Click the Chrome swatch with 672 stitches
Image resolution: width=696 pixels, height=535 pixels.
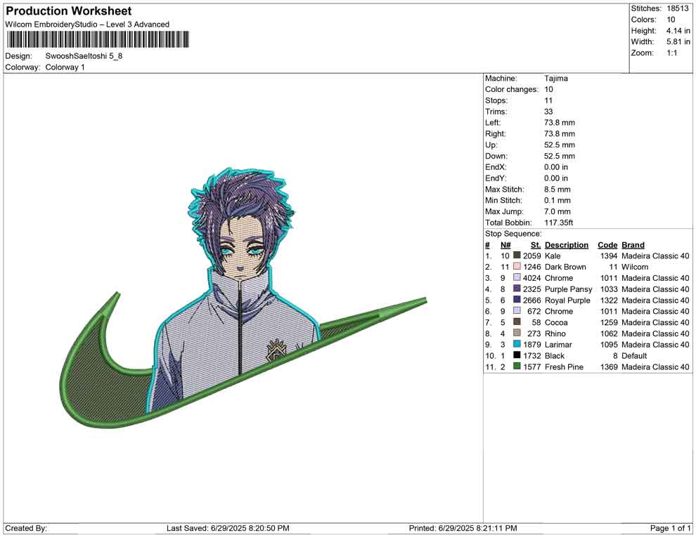517,311
